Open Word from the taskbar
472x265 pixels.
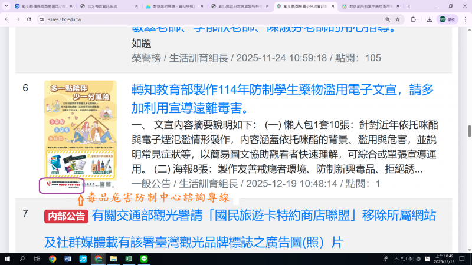(67, 259)
